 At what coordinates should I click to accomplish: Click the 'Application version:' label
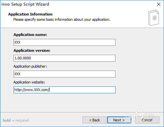[32, 50]
